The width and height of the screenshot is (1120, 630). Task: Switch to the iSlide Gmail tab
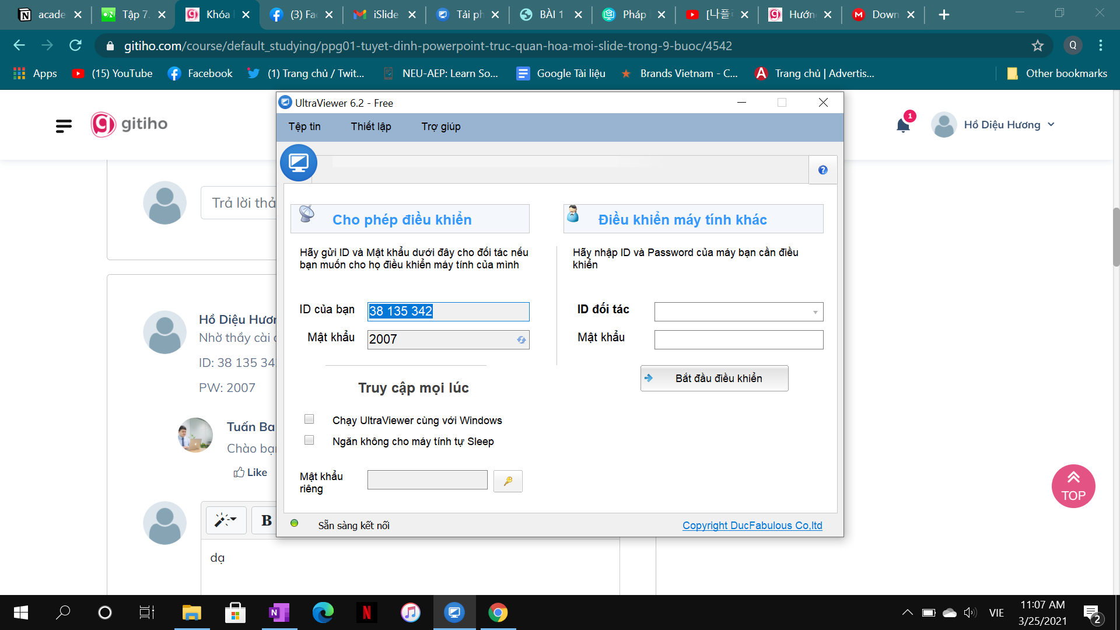tap(386, 15)
